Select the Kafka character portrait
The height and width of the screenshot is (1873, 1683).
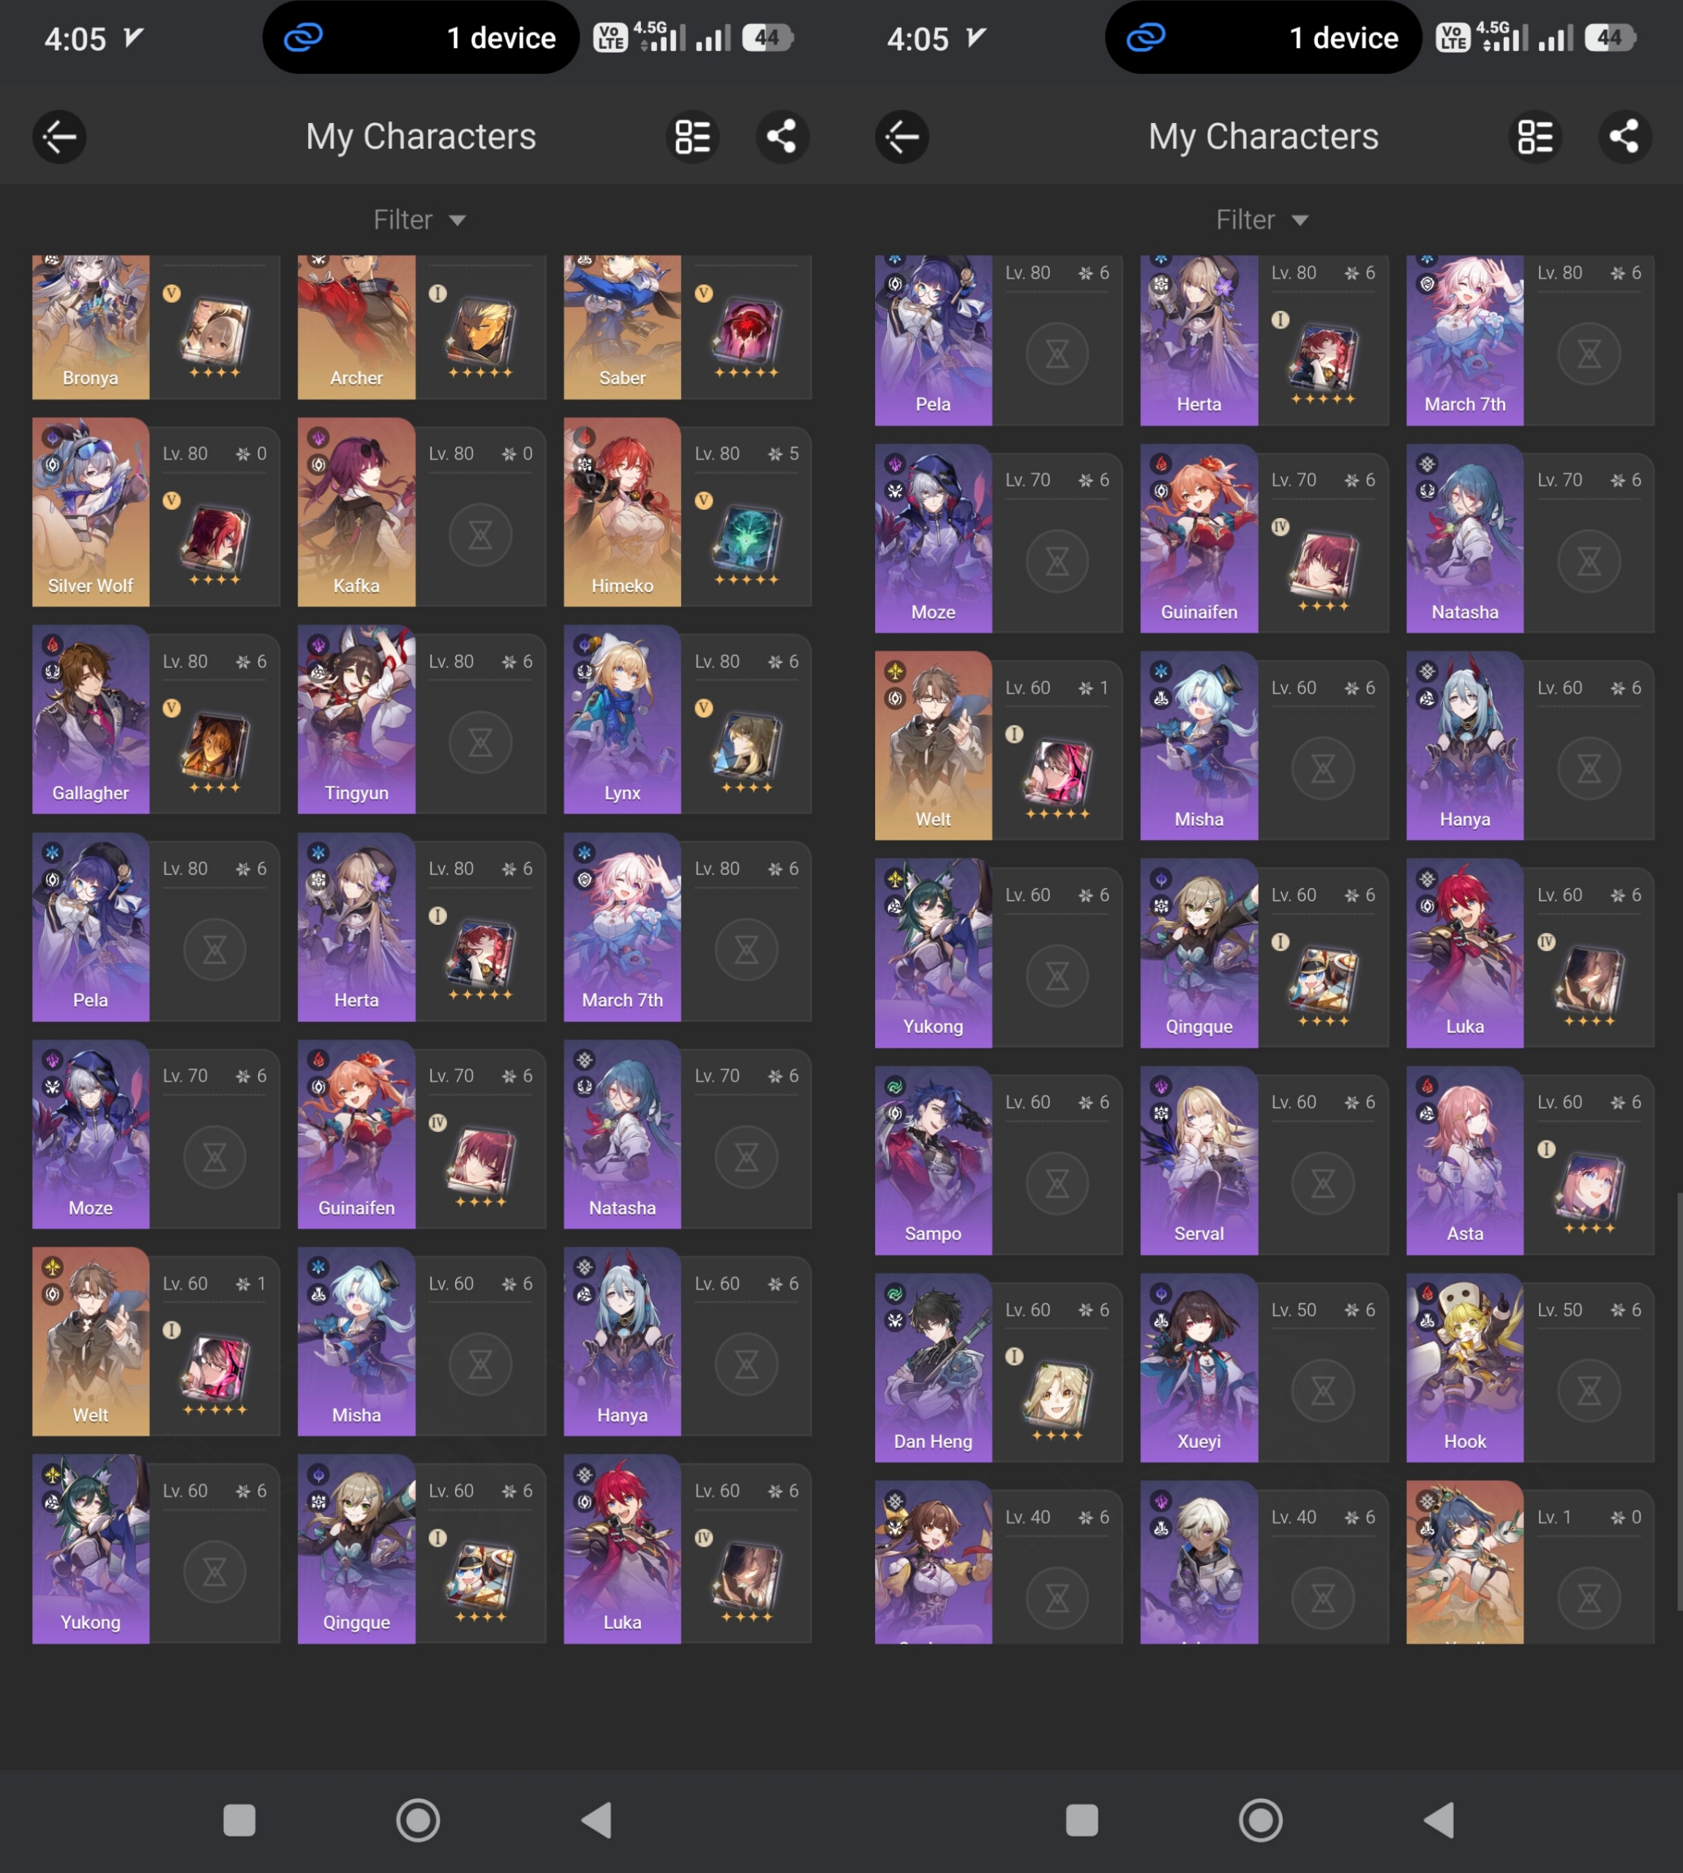356,512
